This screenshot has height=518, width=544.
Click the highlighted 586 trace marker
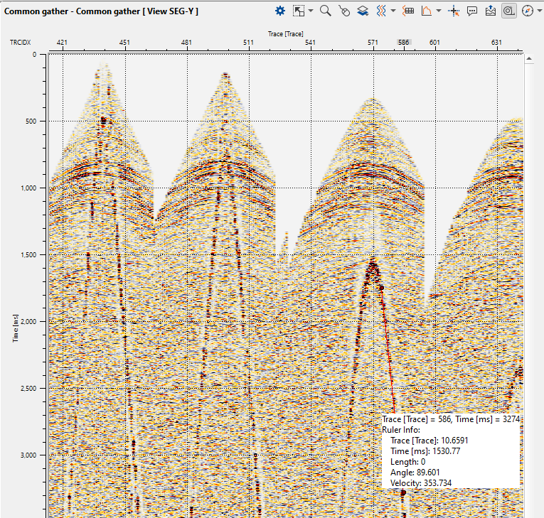(x=404, y=43)
